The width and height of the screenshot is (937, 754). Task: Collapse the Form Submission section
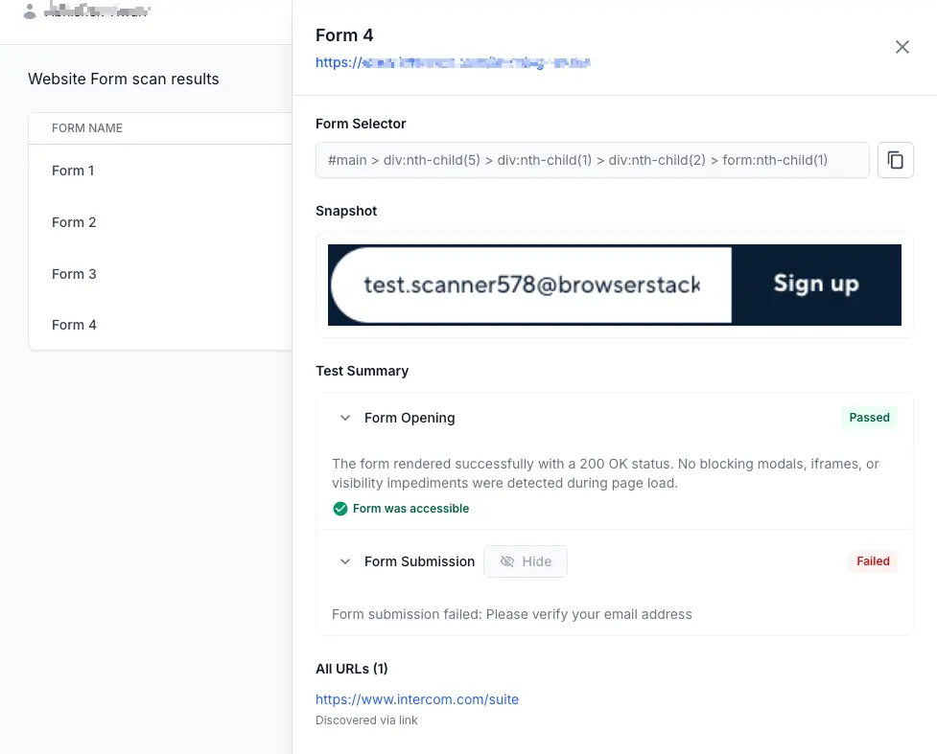coord(345,561)
